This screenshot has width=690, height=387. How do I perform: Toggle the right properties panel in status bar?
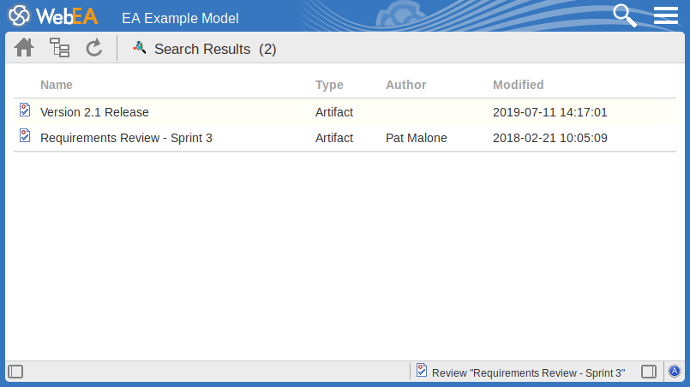pyautogui.click(x=649, y=372)
